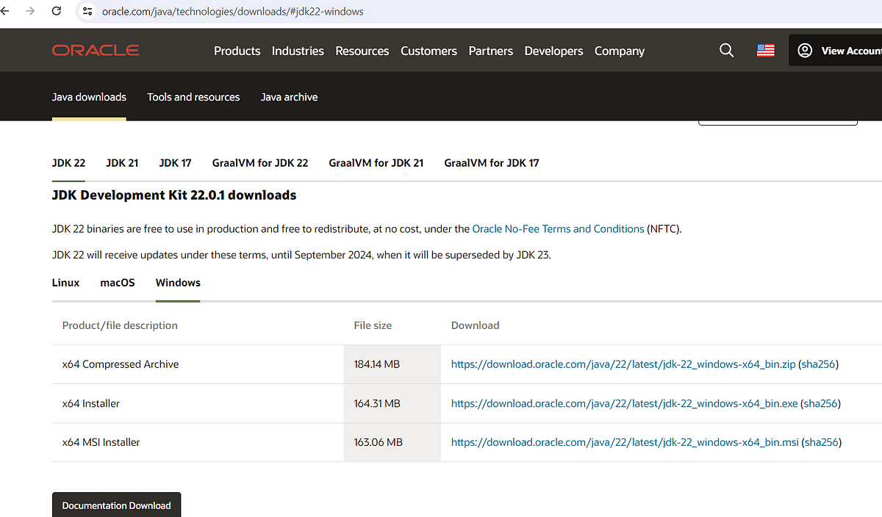Viewport: 882px width, 517px height.
Task: Open sha256 link for exe installer
Action: coord(820,403)
